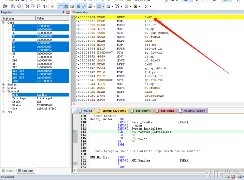Click the Register column header
The width and height of the screenshot is (244, 180).
tap(18, 18)
